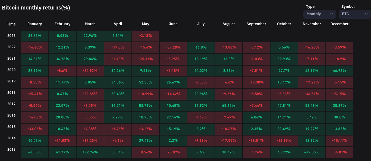Click the 65.32% cell for August 2017
371x161 pixels.
click(229, 106)
